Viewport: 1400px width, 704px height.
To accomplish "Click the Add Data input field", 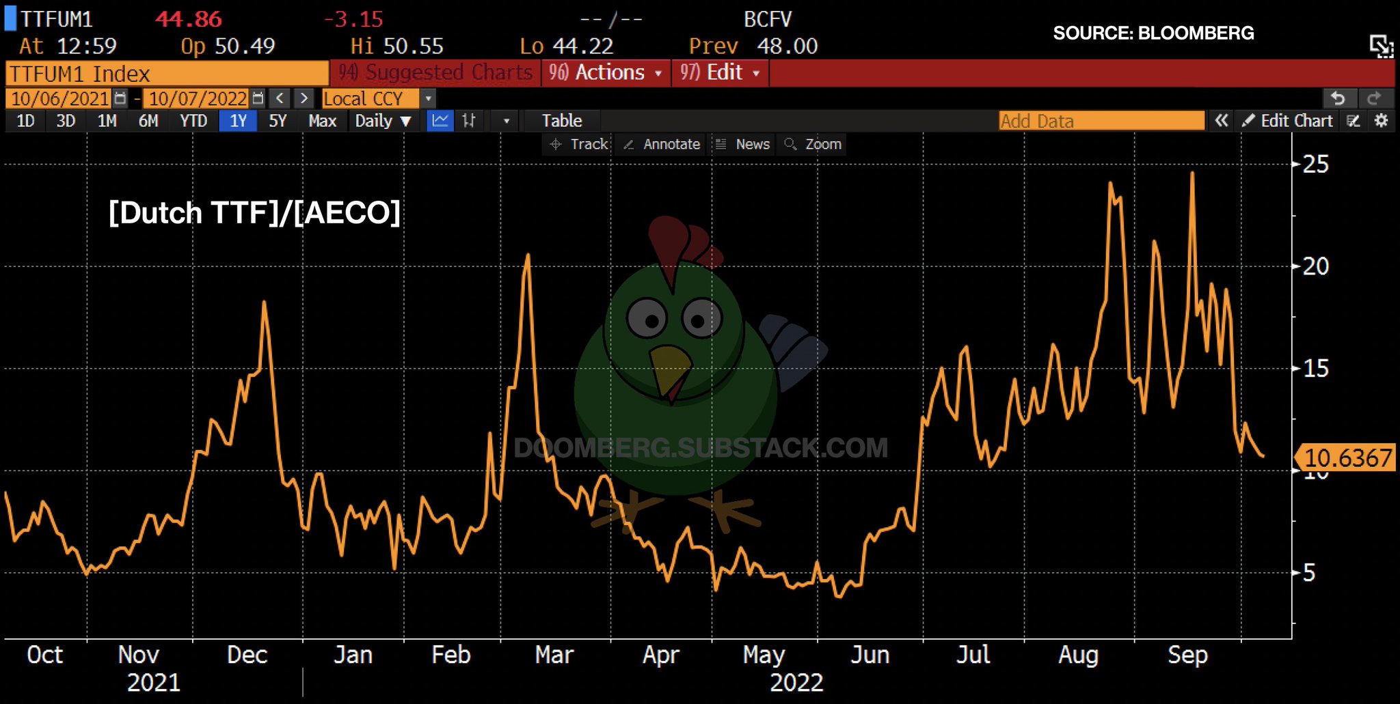I will (x=1101, y=121).
